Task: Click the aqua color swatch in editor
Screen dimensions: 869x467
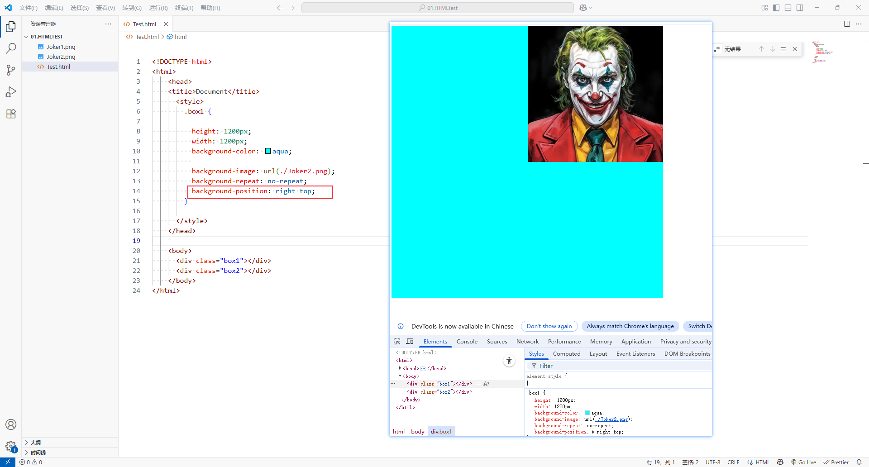Action: pos(268,151)
